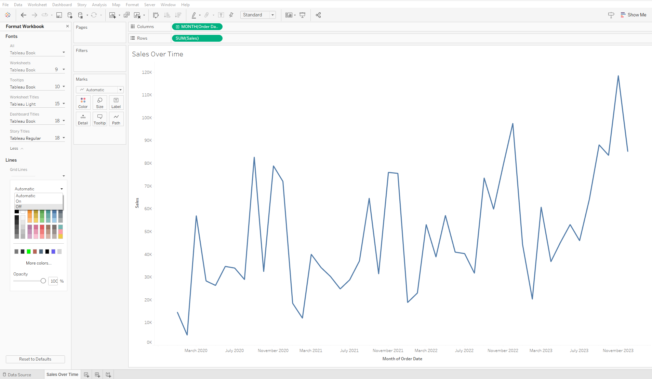Add new worksheet tab icon at bottom
The width and height of the screenshot is (652, 379).
click(x=87, y=375)
